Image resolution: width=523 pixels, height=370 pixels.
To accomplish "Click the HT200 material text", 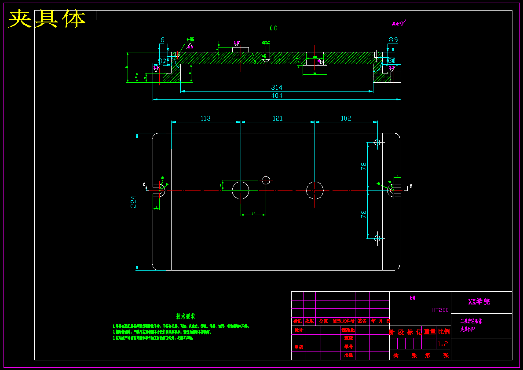I will [440, 310].
